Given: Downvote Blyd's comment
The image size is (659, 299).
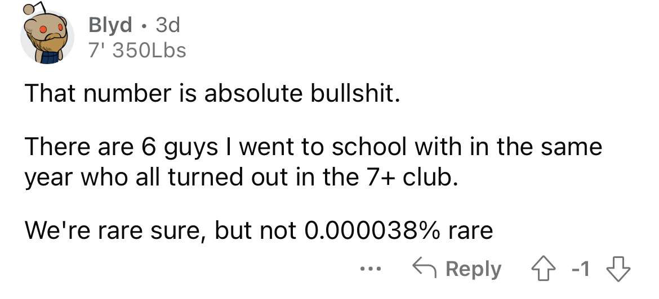Looking at the screenshot, I should 617,269.
